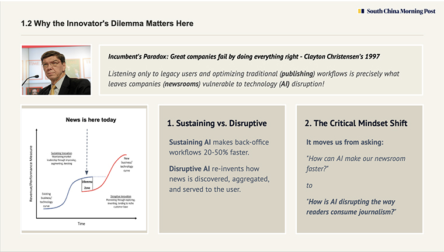This screenshot has width=444, height=252.
Task: Select the italic quote about legacy users
Action: tap(254, 79)
